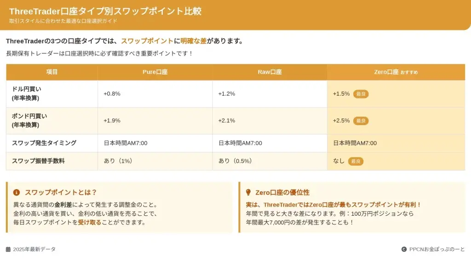Click the highlighted 明確な差 text
This screenshot has width=471, height=265.
tap(193, 41)
